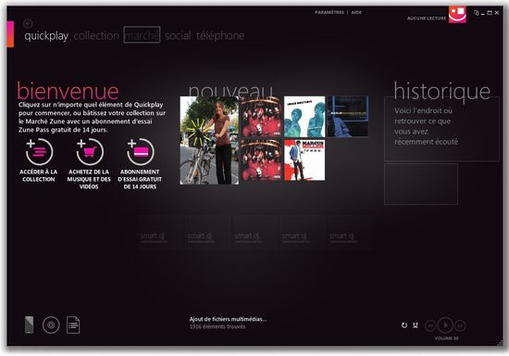Screen dimensions: 509x356
Task: Go to the téléphone tab
Action: tap(220, 35)
